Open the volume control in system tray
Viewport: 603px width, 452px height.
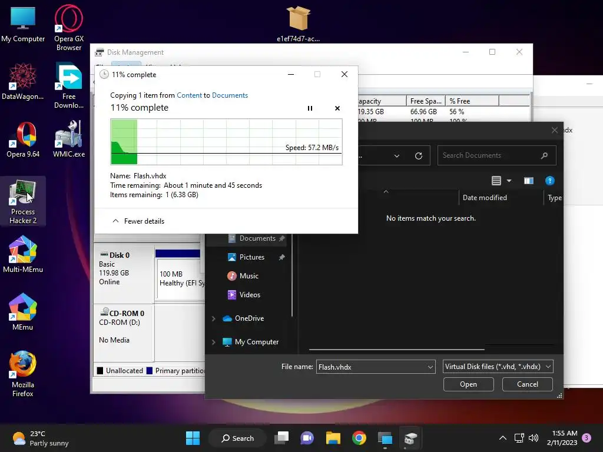pyautogui.click(x=534, y=438)
